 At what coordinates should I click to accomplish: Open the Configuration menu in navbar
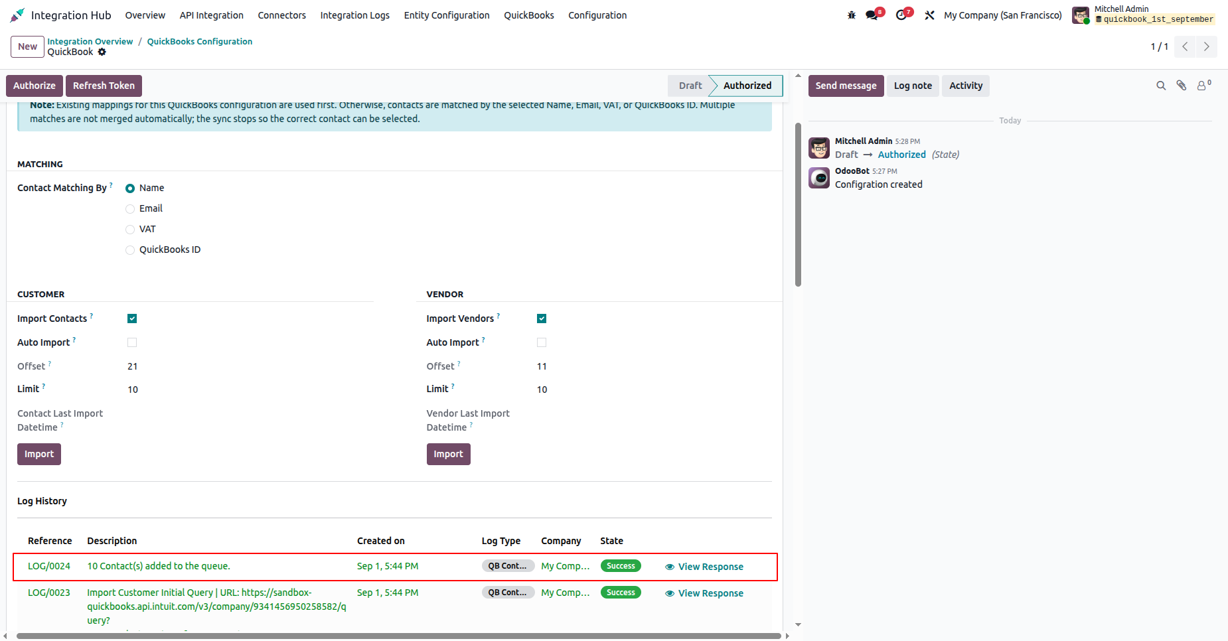[x=597, y=15]
